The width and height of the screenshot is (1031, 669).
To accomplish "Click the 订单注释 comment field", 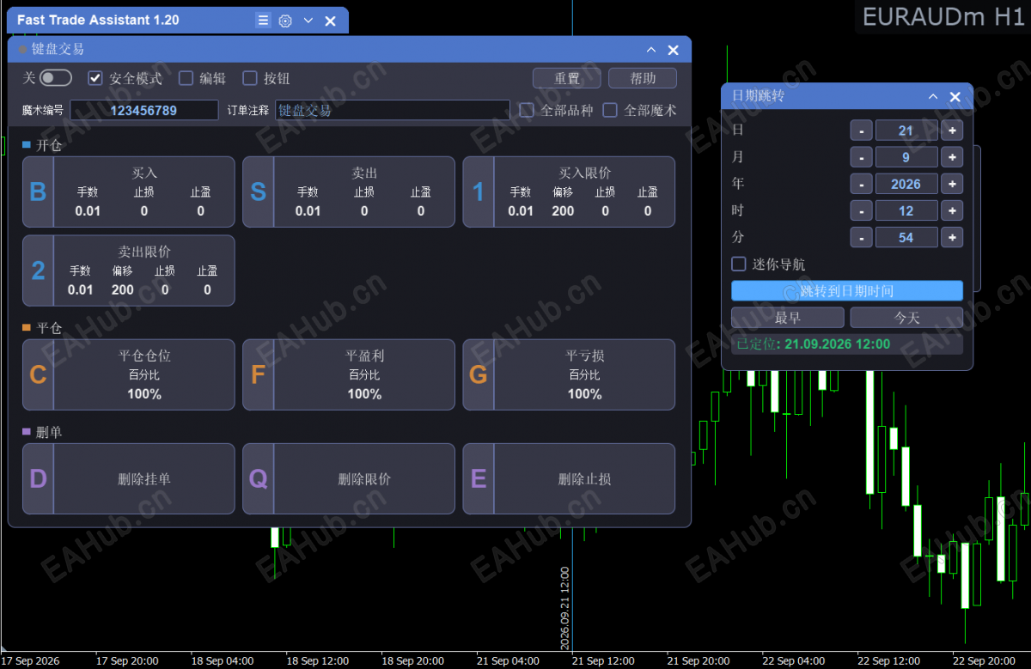I will pos(393,110).
